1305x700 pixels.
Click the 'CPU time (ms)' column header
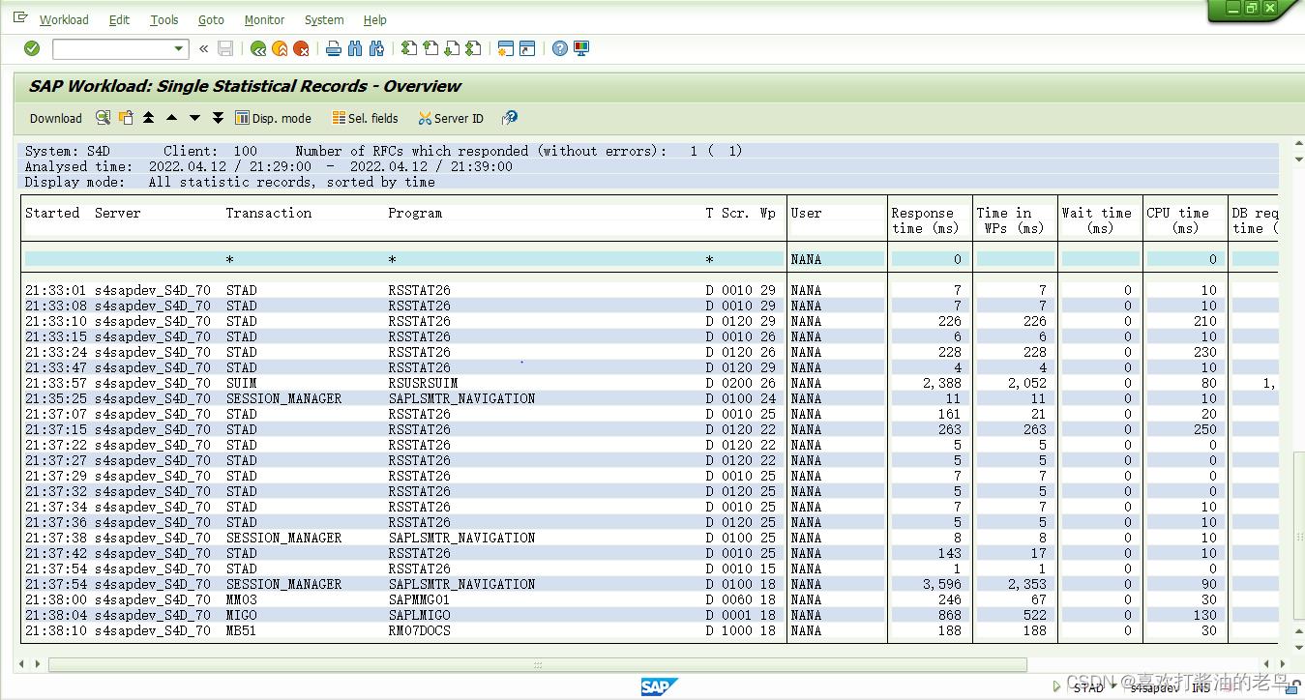pyautogui.click(x=1177, y=220)
